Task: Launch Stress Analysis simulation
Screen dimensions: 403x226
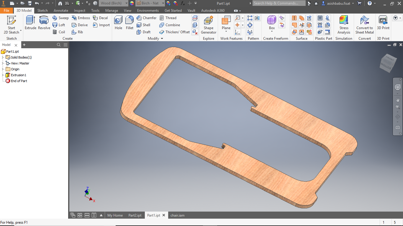Action: click(x=344, y=25)
